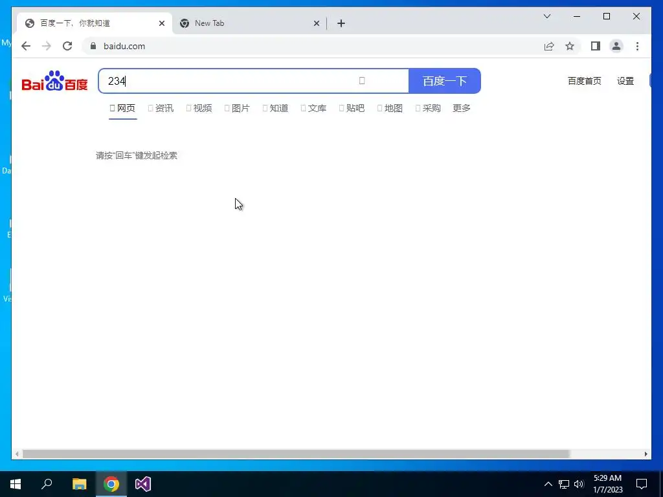Open the Windows Start menu

tap(16, 484)
